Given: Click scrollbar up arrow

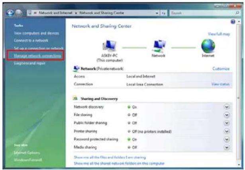Looking at the screenshot, I should [x=239, y=21].
